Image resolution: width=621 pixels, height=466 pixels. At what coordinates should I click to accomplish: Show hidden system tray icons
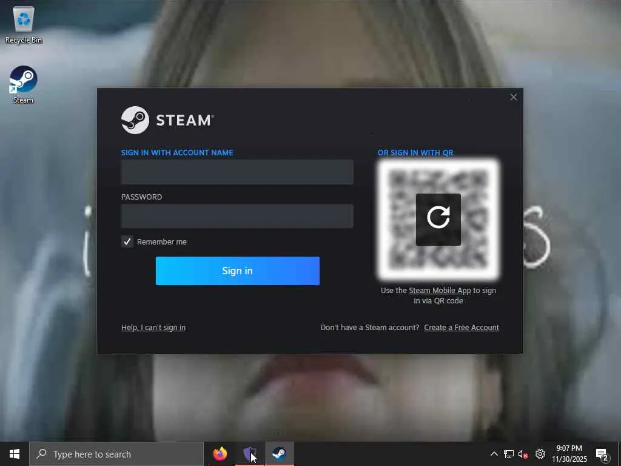pos(494,454)
